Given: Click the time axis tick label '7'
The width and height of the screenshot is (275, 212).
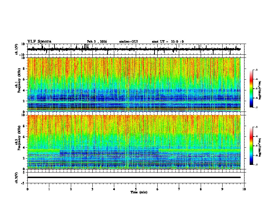Looking at the screenshot, I should 179,189.
